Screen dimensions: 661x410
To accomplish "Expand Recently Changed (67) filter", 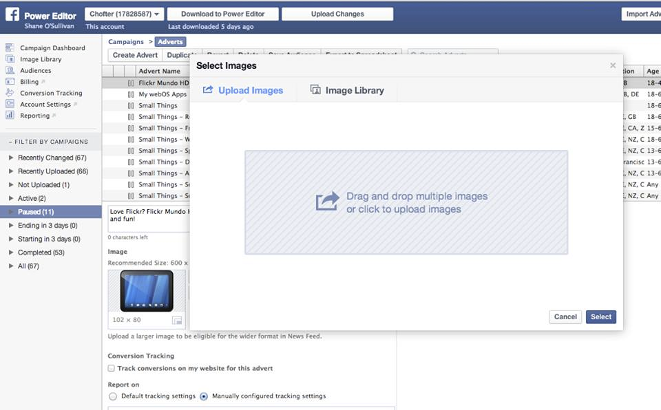I will pyautogui.click(x=11, y=158).
